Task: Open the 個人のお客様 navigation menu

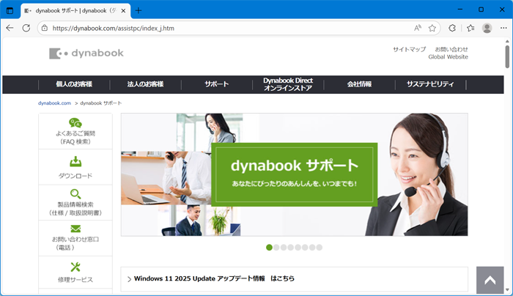Action: pos(74,84)
